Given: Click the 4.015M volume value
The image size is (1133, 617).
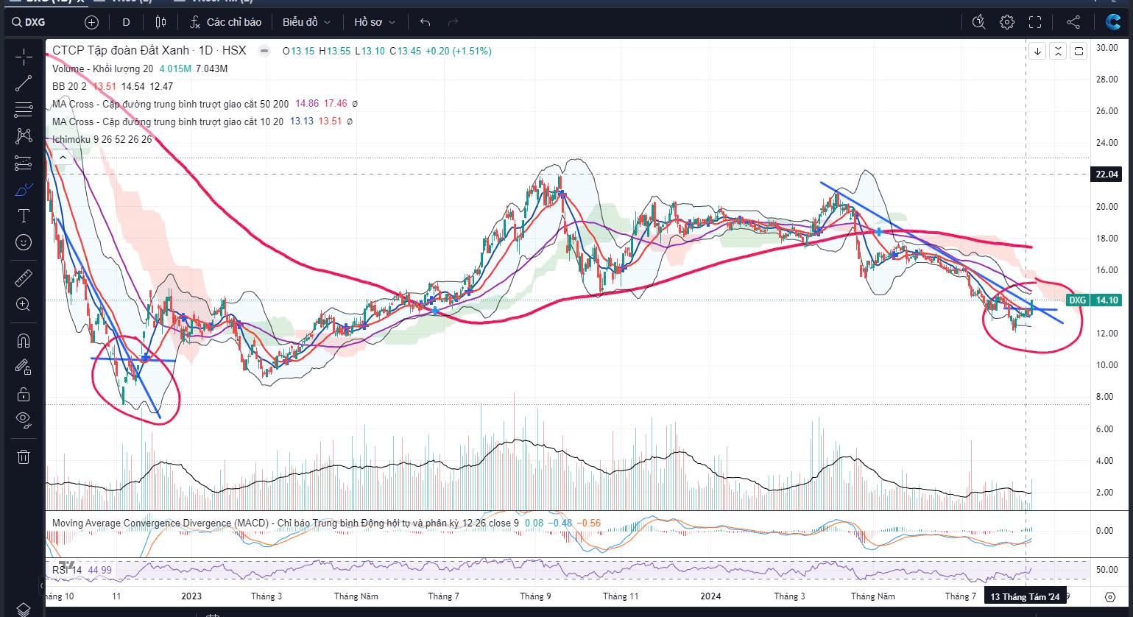Looking at the screenshot, I should tap(174, 68).
